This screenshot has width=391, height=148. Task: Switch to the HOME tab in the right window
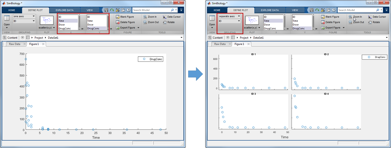(217, 10)
